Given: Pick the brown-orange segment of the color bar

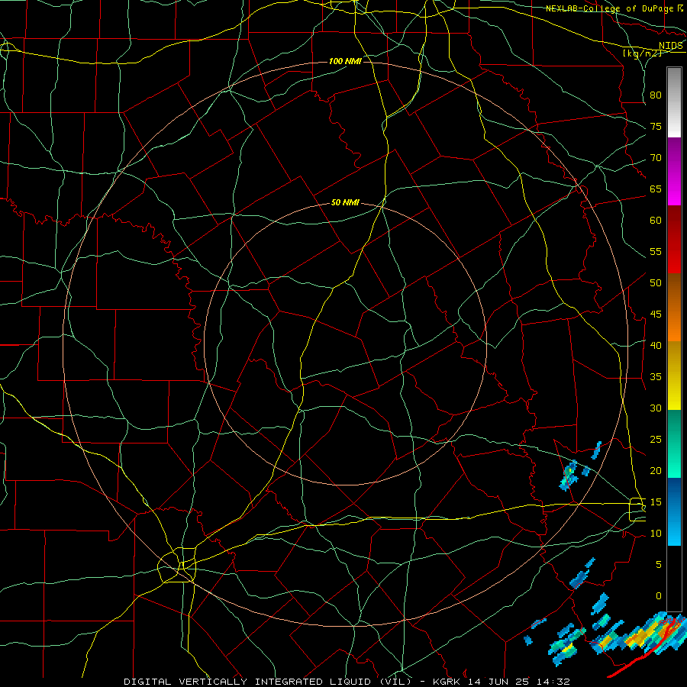Looking at the screenshot, I should click(674, 308).
